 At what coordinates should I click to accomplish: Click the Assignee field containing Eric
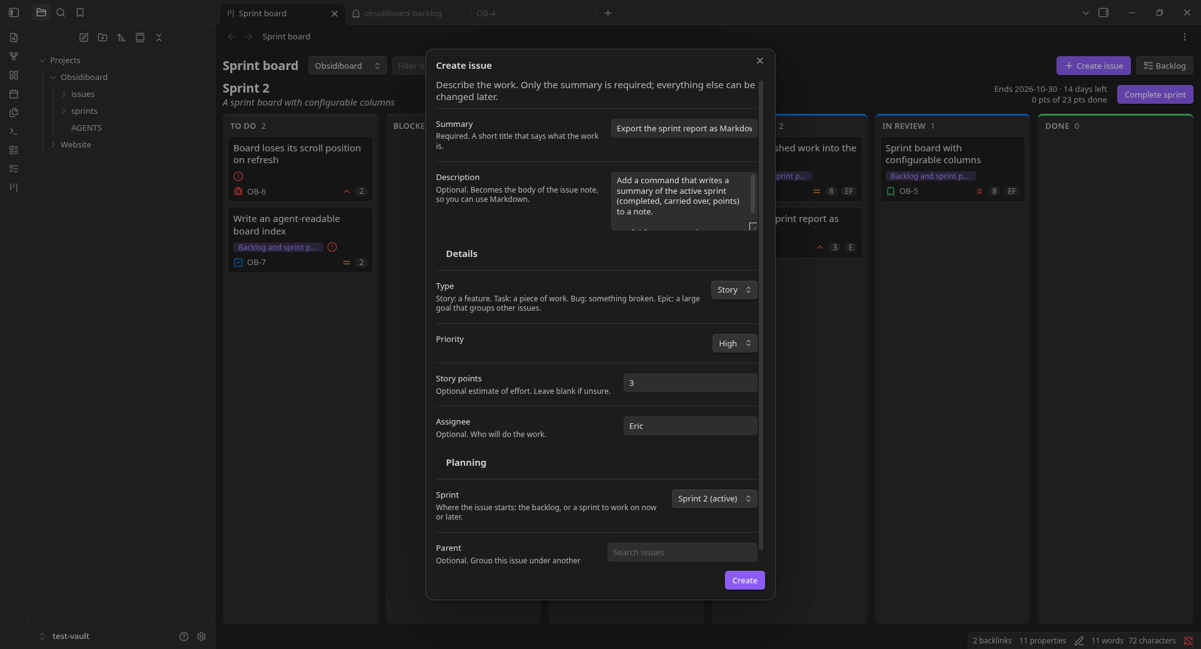[691, 426]
